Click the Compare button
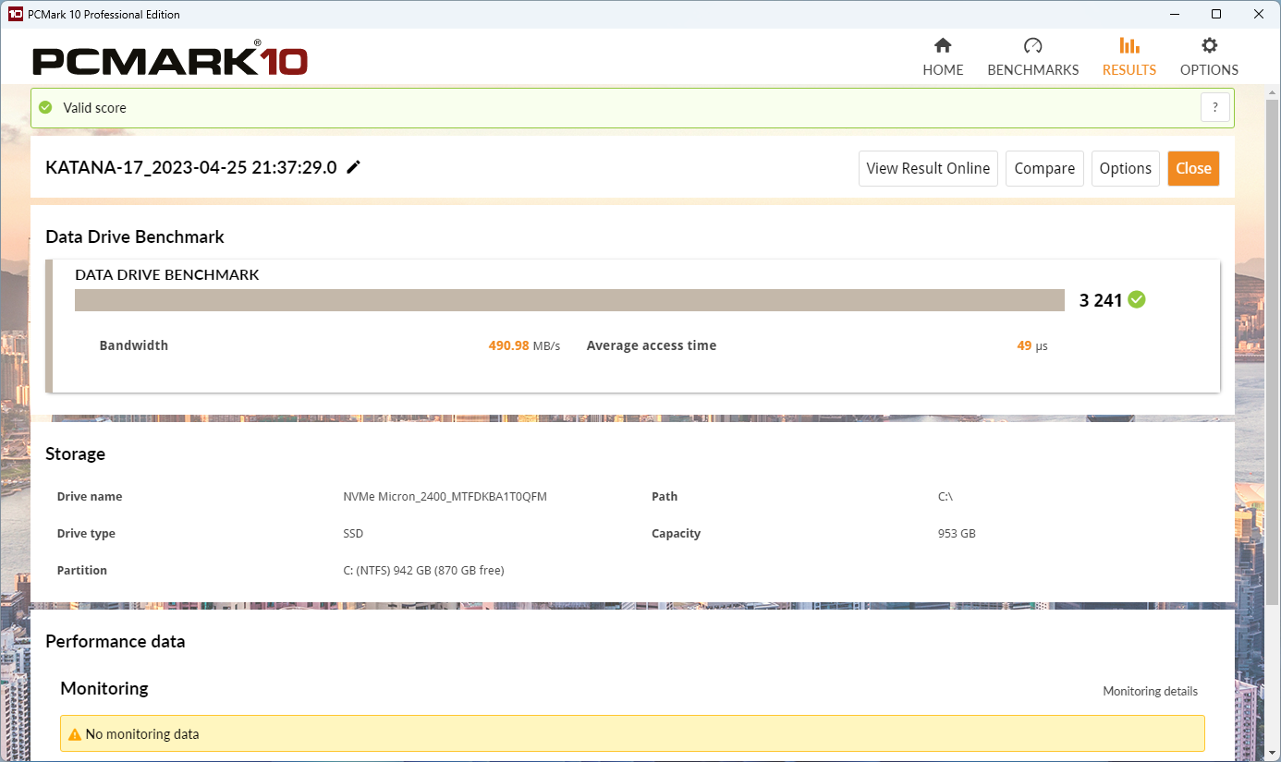This screenshot has width=1281, height=762. pos(1044,168)
